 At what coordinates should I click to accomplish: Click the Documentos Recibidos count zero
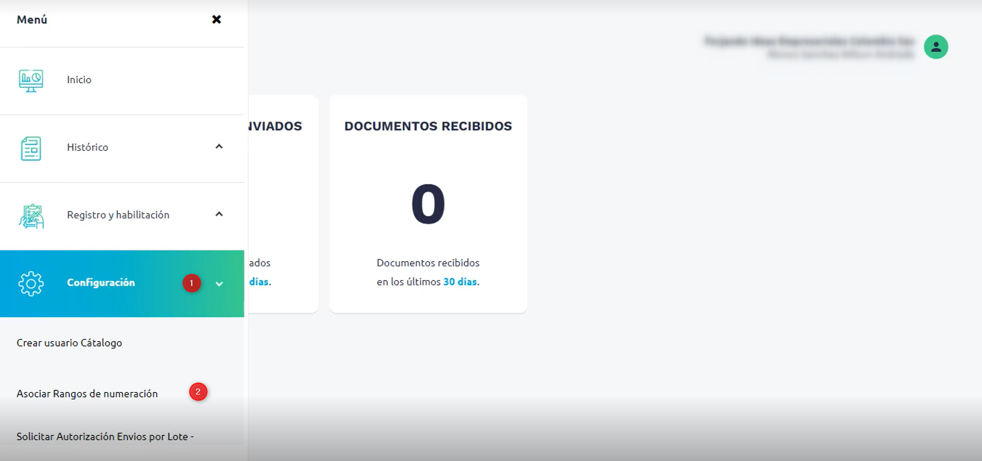pos(427,204)
